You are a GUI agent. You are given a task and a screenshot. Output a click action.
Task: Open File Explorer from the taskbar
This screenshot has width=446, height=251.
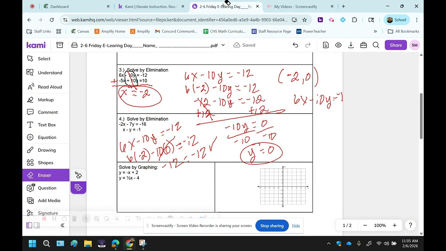click(x=88, y=243)
